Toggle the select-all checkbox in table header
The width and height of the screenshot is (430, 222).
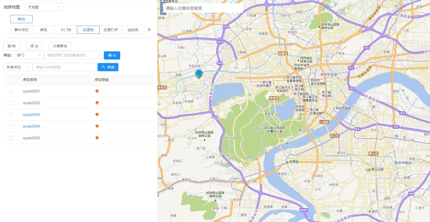click(11, 80)
